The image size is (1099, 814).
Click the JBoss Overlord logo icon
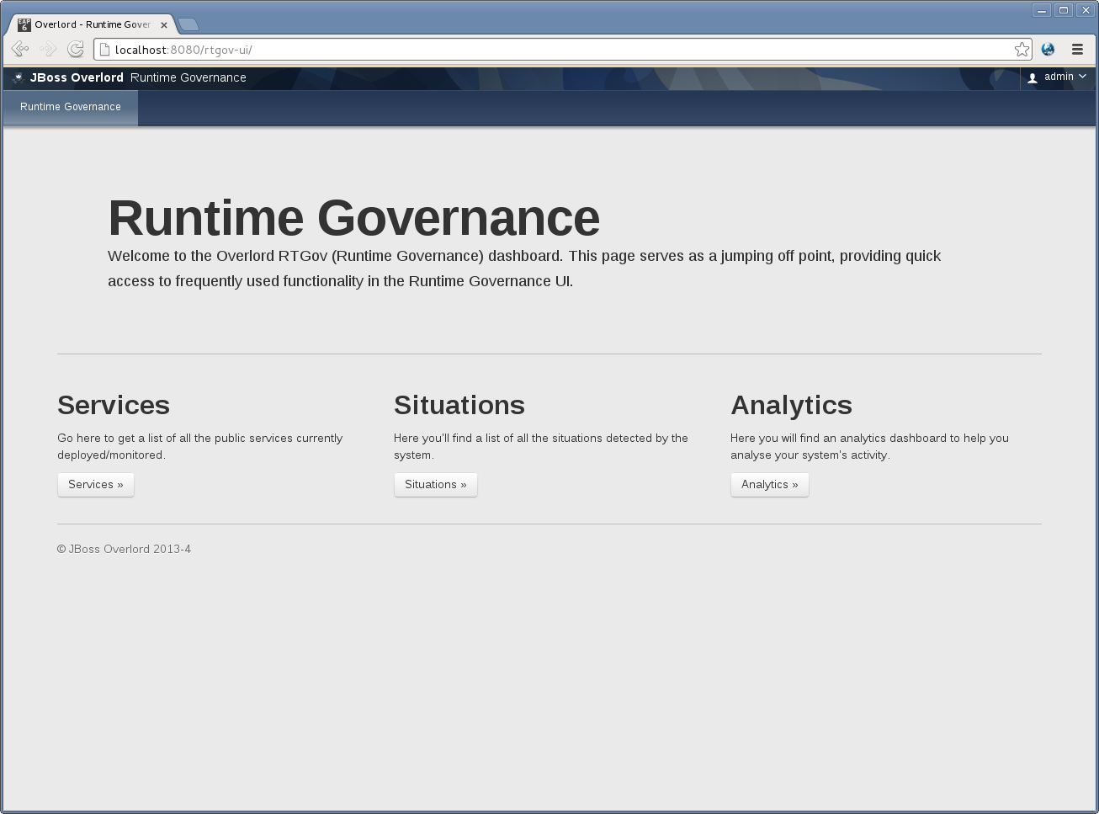coord(18,77)
